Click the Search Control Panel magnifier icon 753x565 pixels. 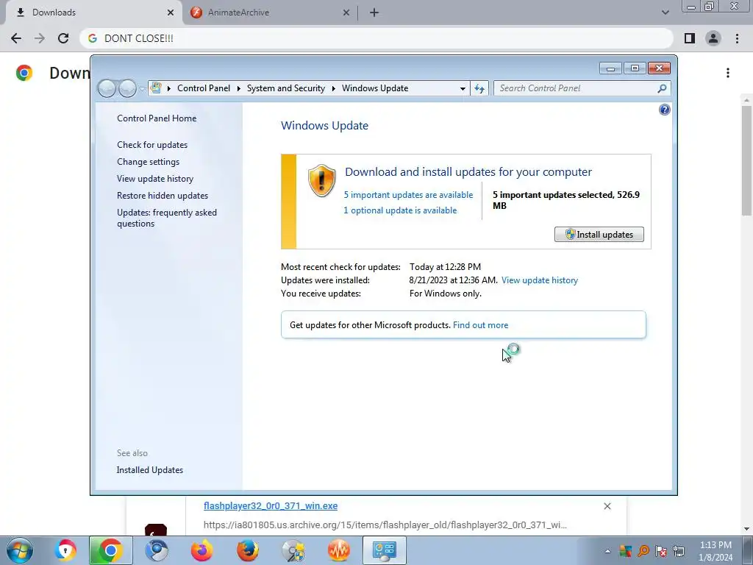pos(662,88)
